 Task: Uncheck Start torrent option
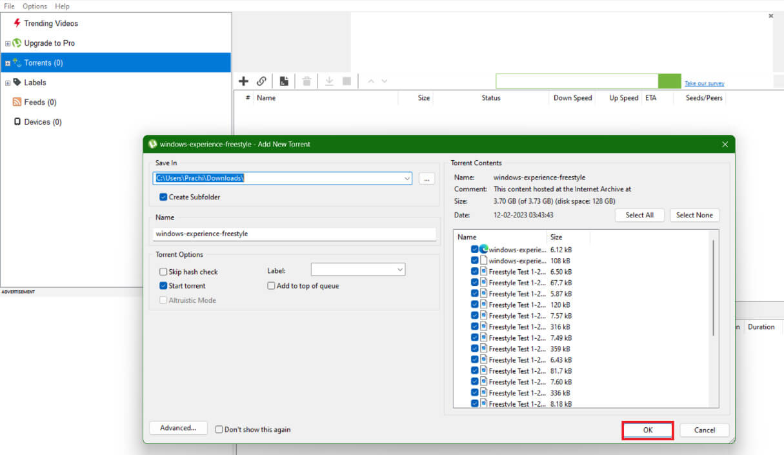[163, 285]
